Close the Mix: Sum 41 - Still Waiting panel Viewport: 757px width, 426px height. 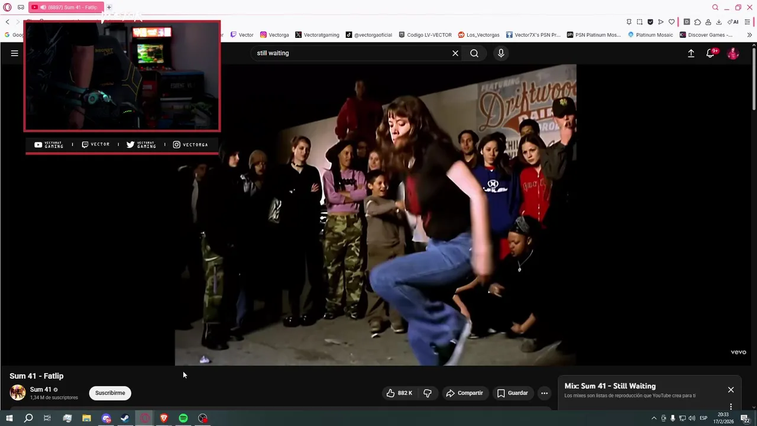tap(731, 390)
